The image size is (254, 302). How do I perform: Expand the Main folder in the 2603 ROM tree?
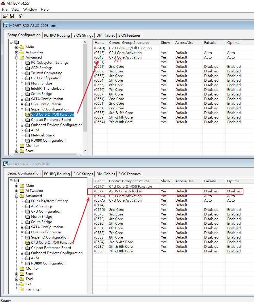click(x=16, y=47)
